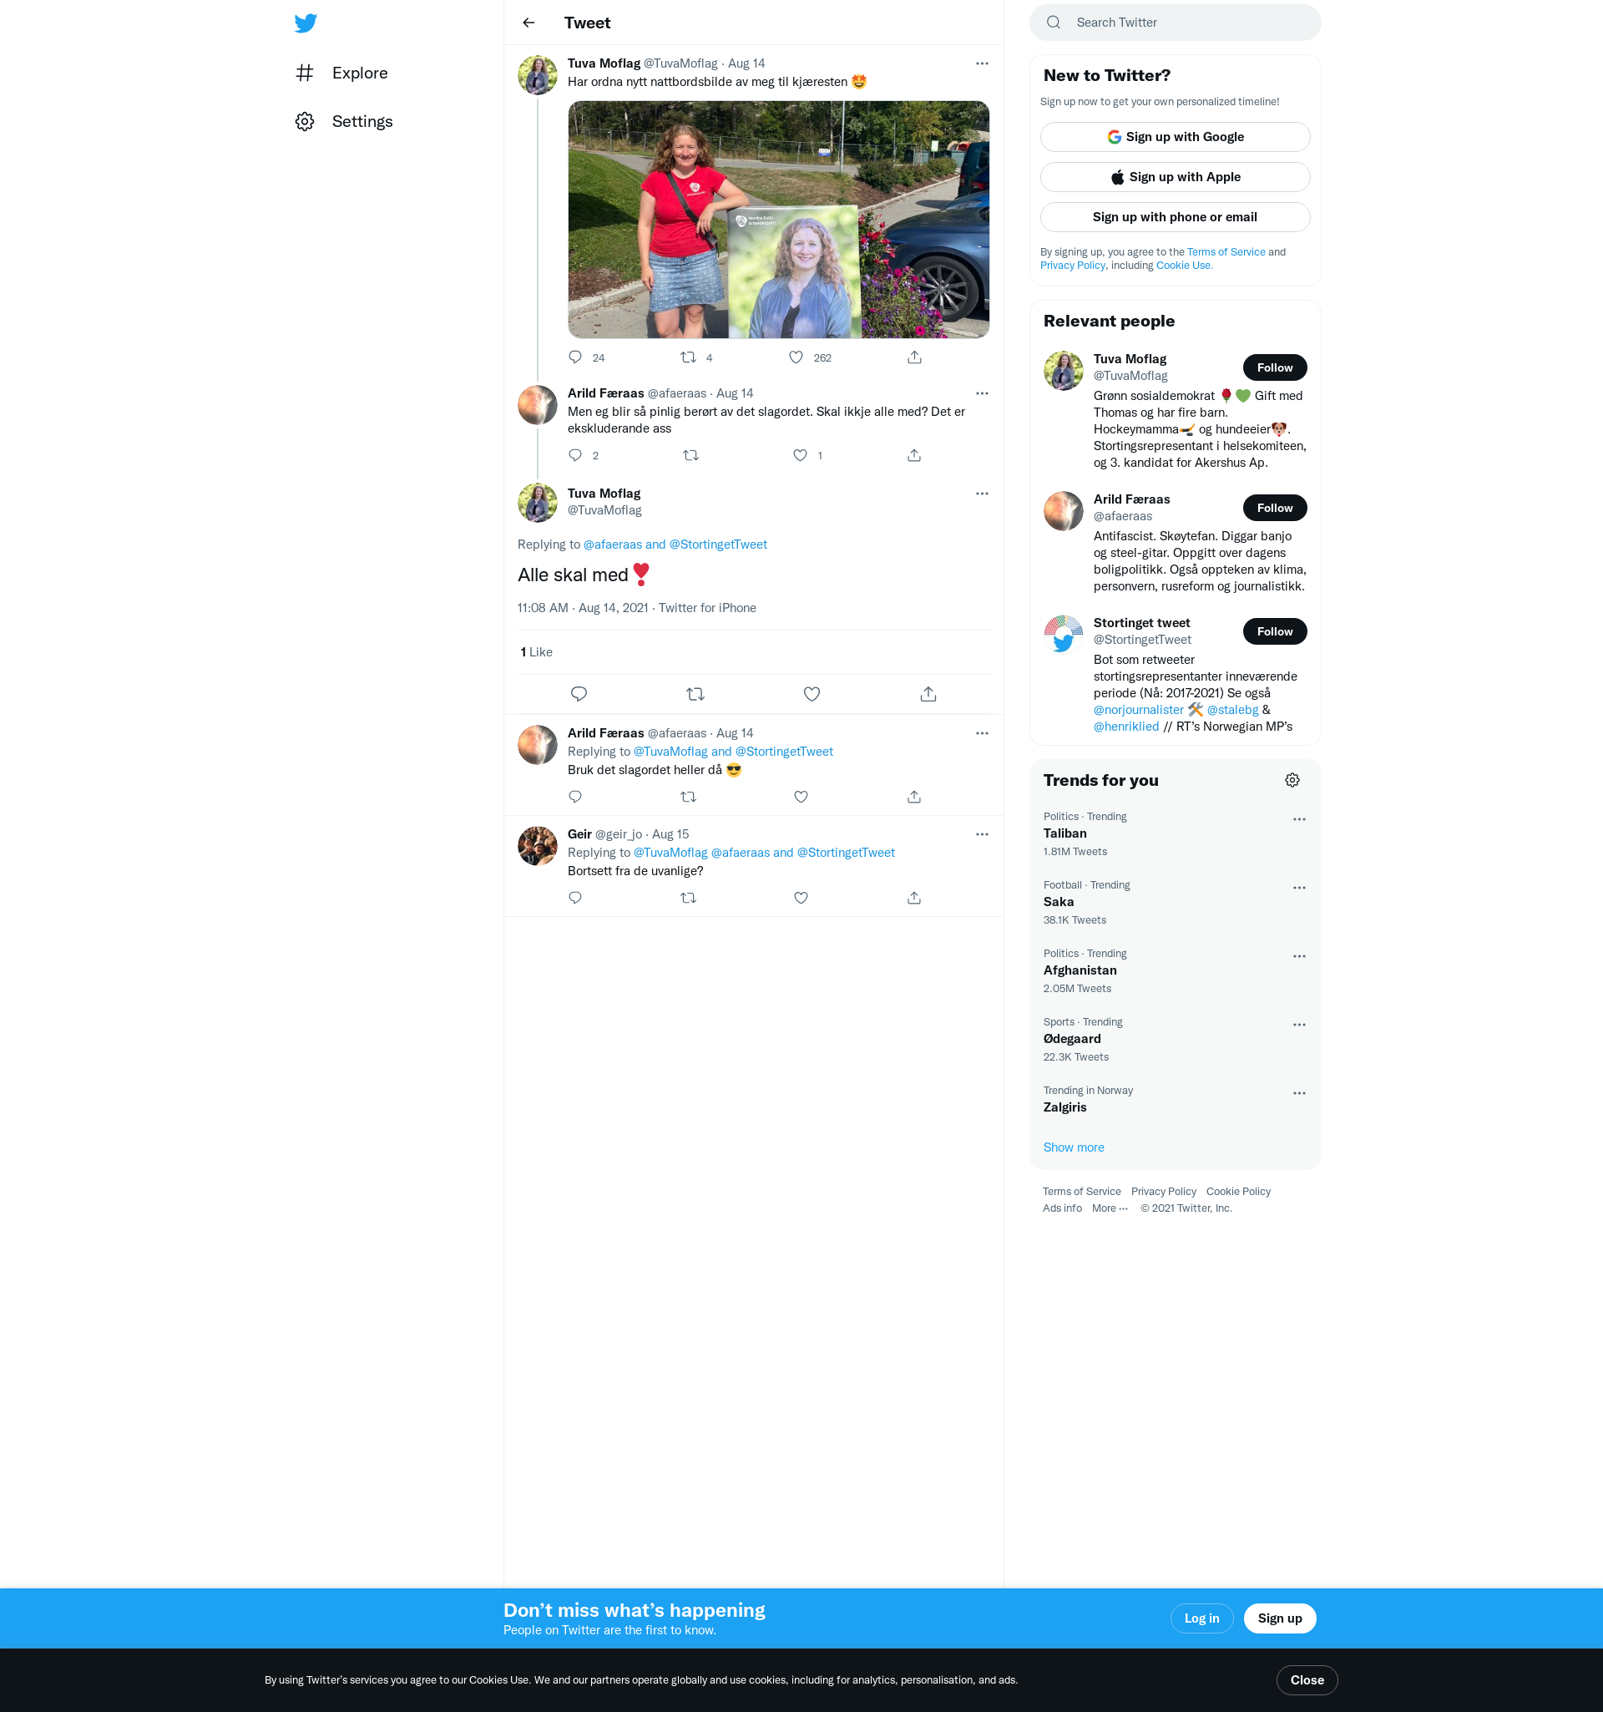The image size is (1603, 1712).
Task: Follow Stortinget tweet
Action: pos(1274,632)
